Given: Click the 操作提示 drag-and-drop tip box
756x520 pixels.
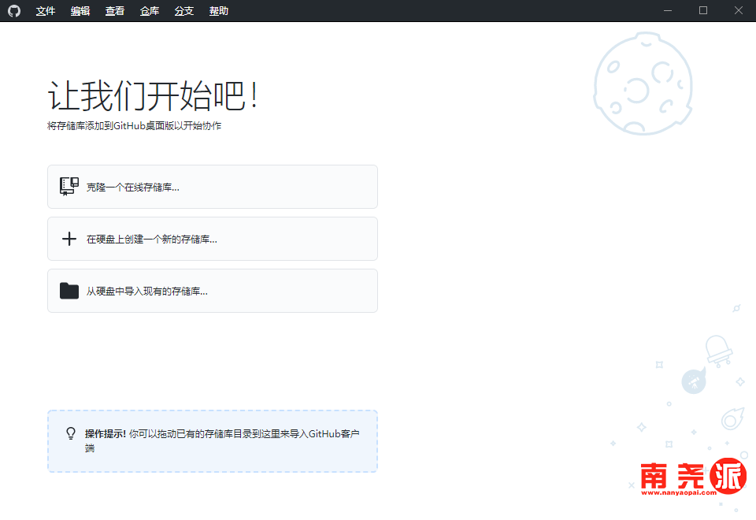Looking at the screenshot, I should (x=212, y=441).
